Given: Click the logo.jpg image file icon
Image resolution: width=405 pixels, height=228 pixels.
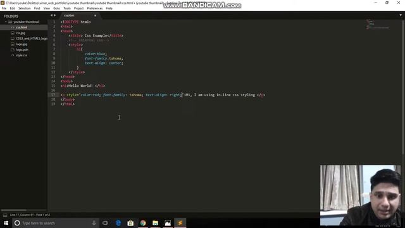Looking at the screenshot, I should pyautogui.click(x=13, y=44).
